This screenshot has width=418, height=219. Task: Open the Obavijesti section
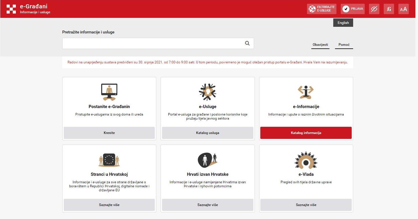320,45
